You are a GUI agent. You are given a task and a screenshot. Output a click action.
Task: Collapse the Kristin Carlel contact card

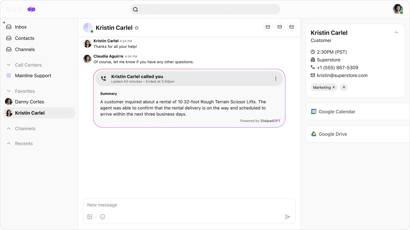coord(396,33)
